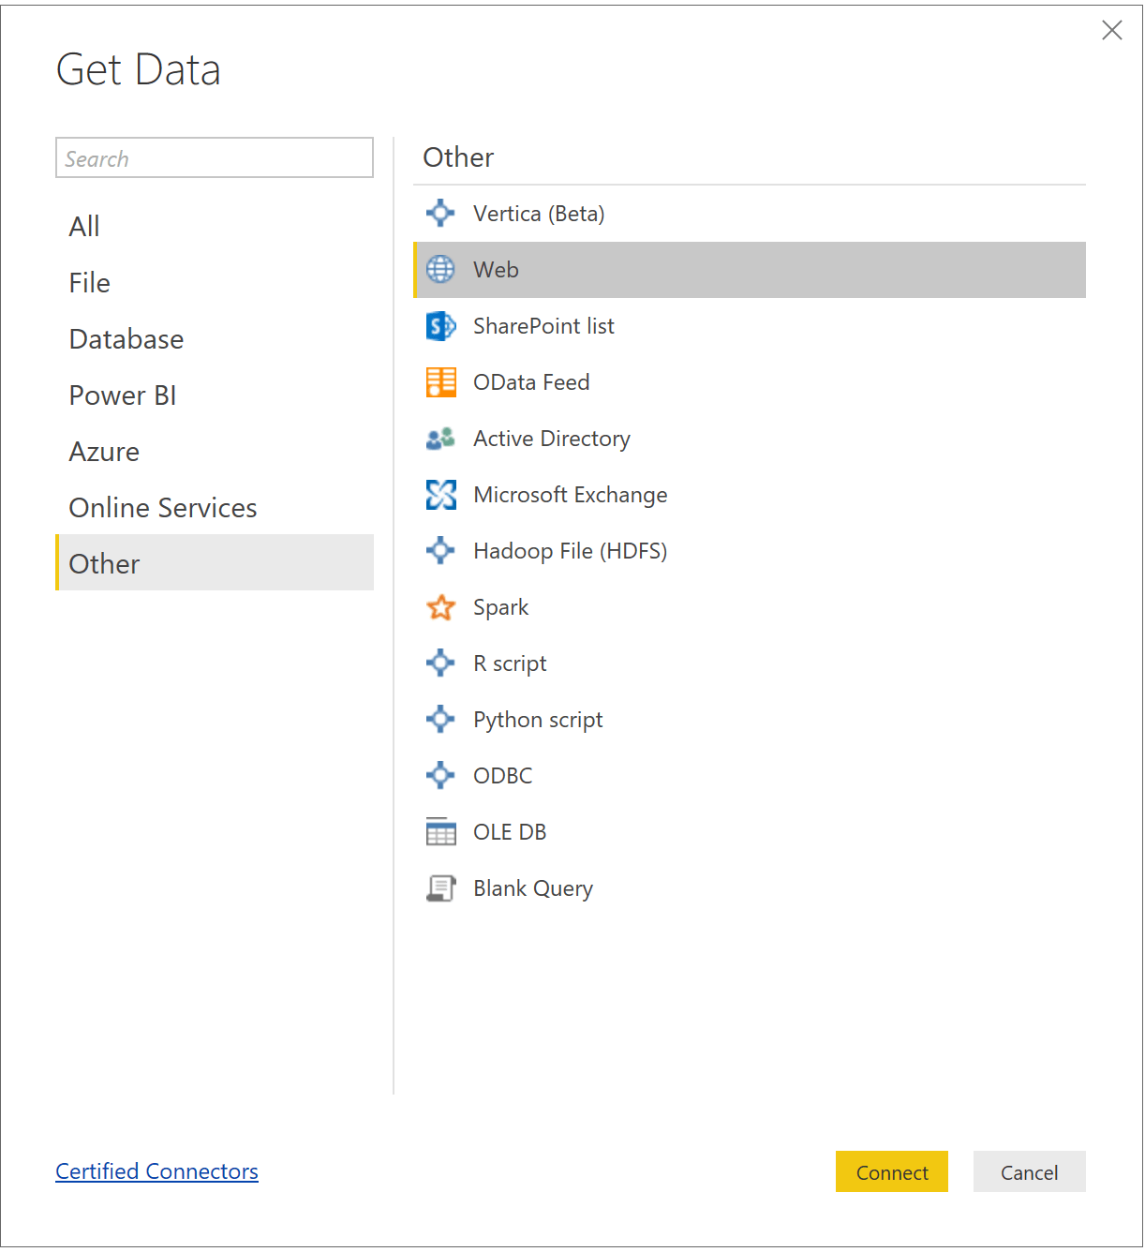The height and width of the screenshot is (1252, 1145).
Task: Click the SharePoint list icon
Action: [x=440, y=325]
